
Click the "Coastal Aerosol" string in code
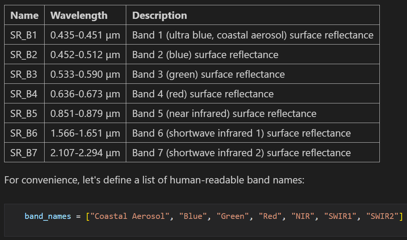pyautogui.click(x=130, y=216)
